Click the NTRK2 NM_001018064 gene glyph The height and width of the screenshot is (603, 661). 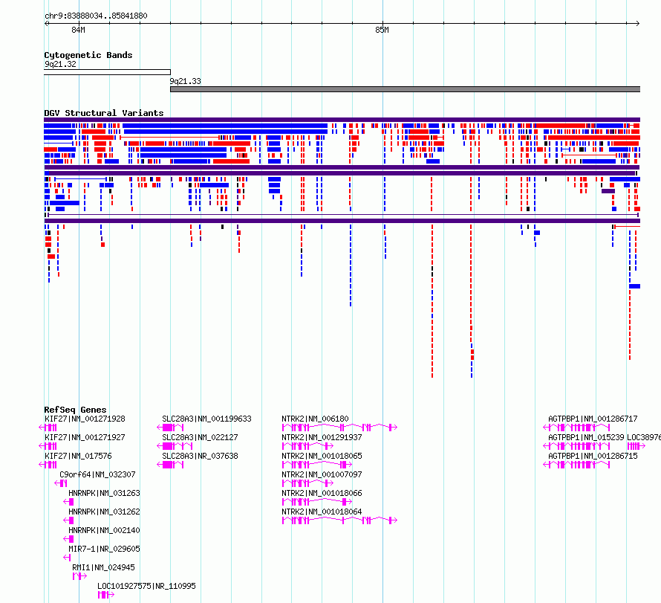tap(339, 520)
